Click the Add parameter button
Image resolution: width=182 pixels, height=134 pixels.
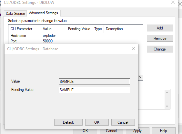pyautogui.click(x=160, y=28)
